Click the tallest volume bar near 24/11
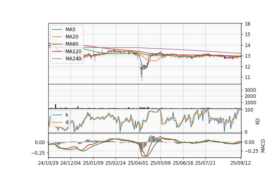The image size is (268, 192). pos(56,106)
